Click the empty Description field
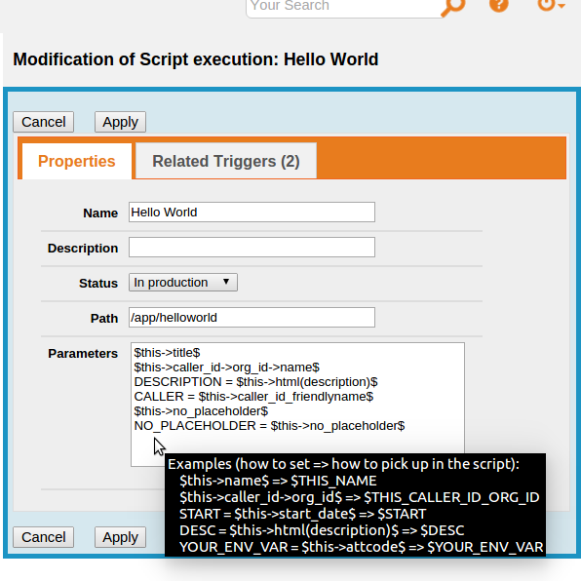 (252, 248)
